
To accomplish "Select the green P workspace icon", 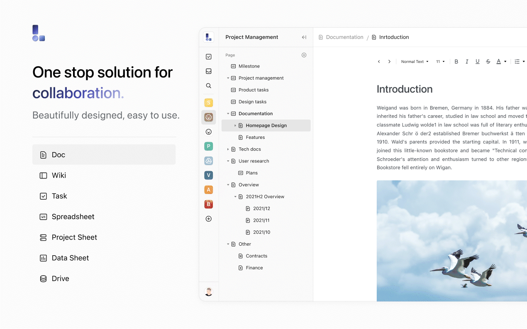I will pyautogui.click(x=209, y=146).
